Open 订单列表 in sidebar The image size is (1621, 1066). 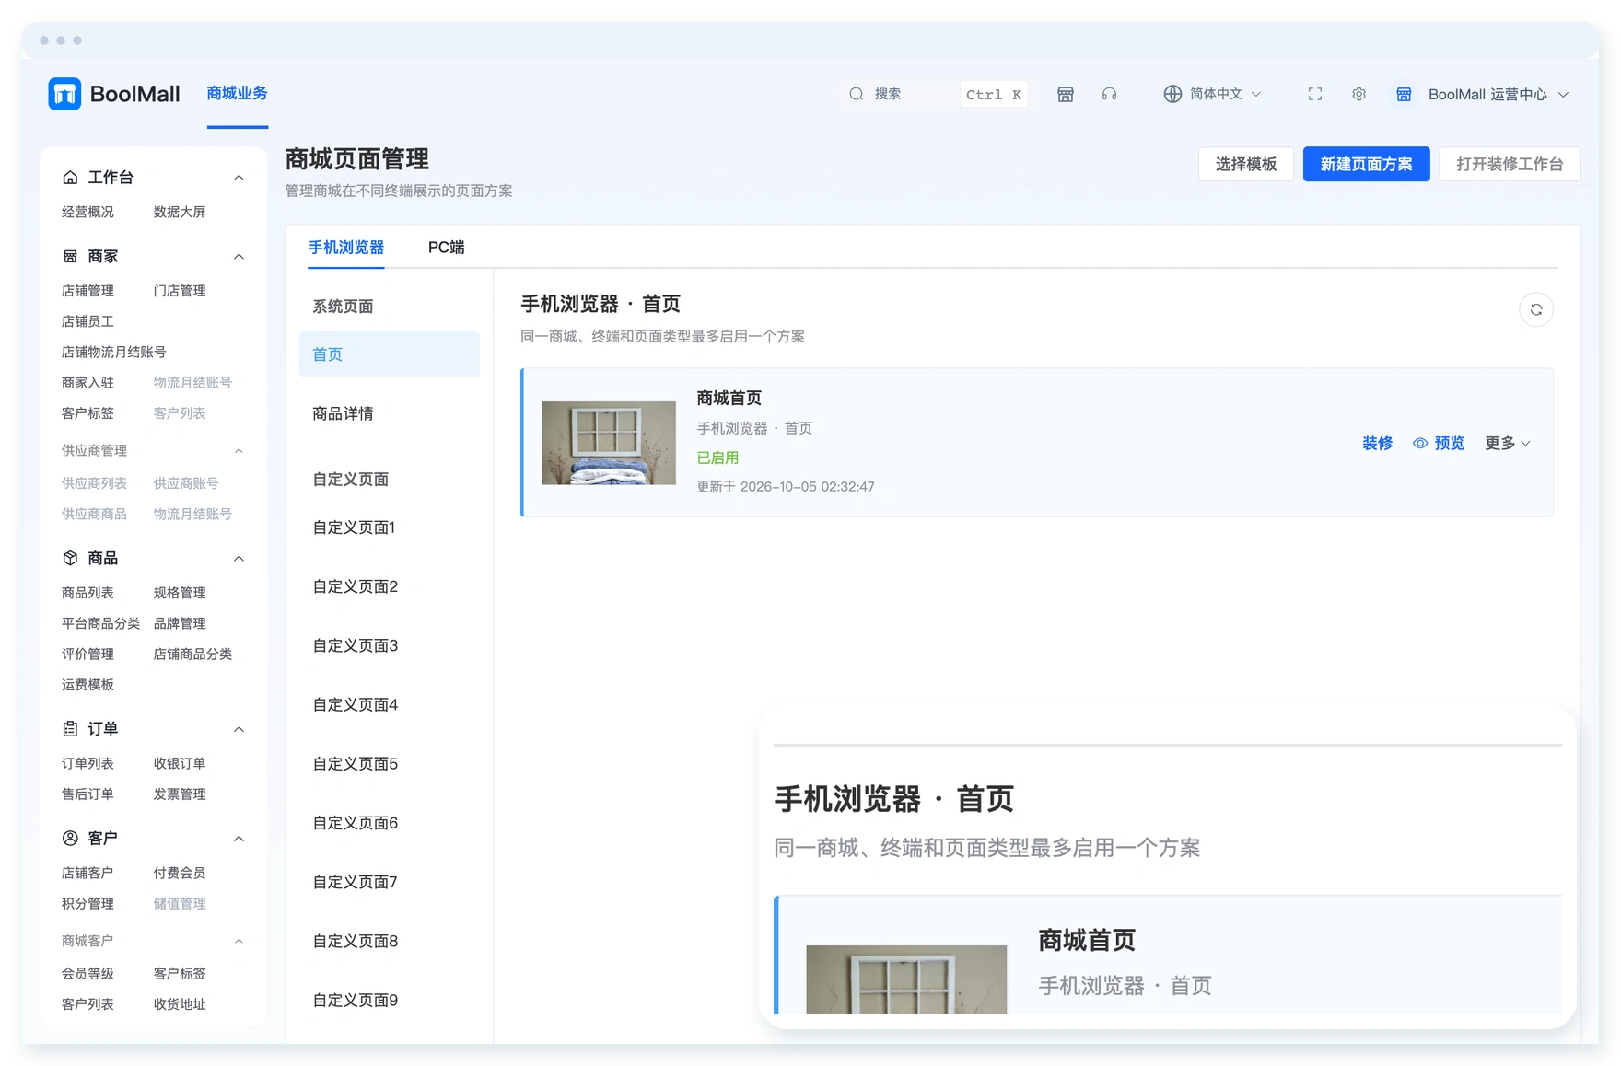pyautogui.click(x=87, y=763)
